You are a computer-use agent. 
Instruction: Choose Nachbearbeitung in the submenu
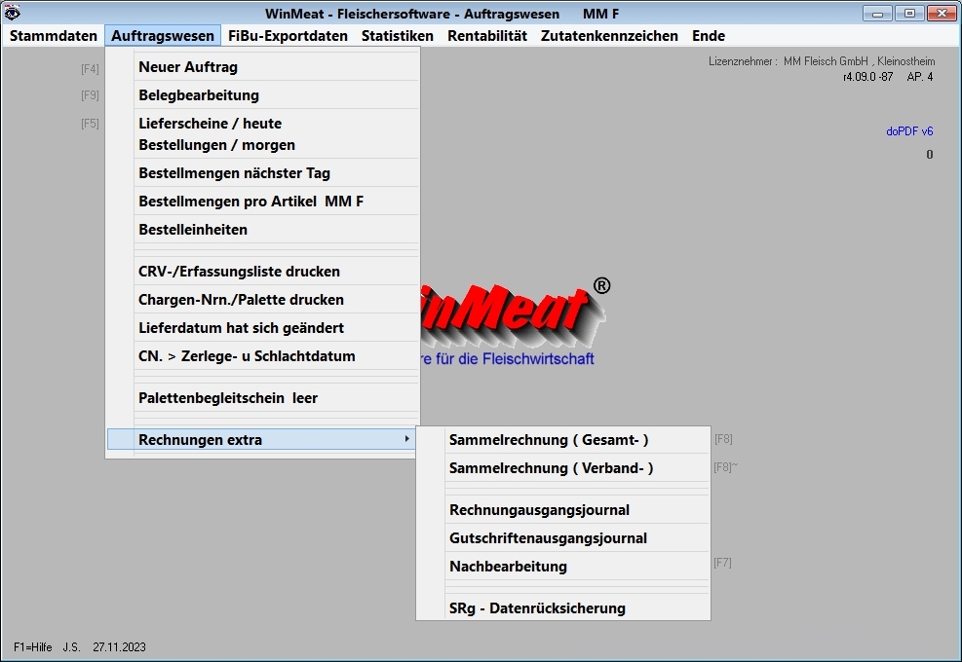[x=508, y=567]
